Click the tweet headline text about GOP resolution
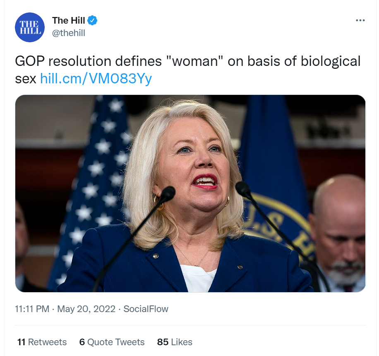Viewport: 379px width, 356px height. (187, 70)
